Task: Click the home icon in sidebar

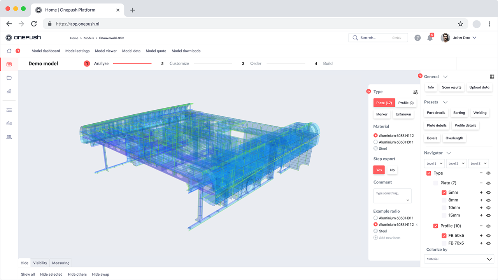Action: 9,51
